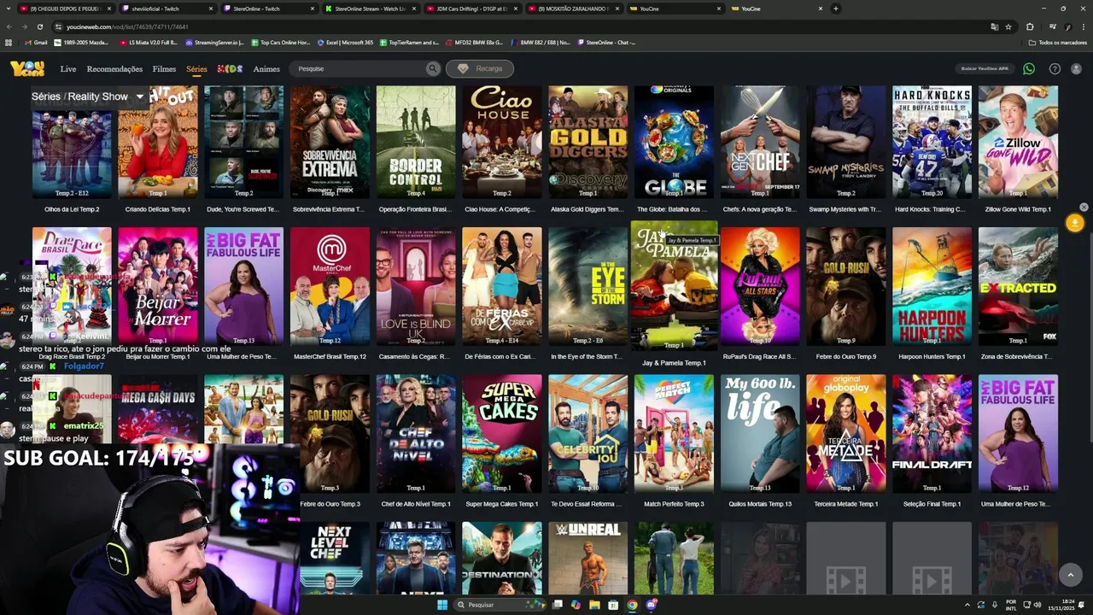The height and width of the screenshot is (615, 1093).
Task: Open Todos os marcadores folder
Action: pyautogui.click(x=1058, y=42)
